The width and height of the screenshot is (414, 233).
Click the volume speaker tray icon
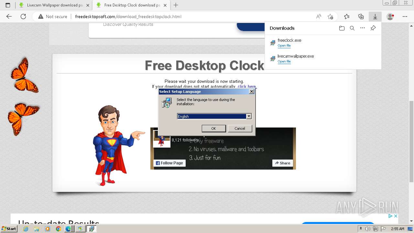368,229
